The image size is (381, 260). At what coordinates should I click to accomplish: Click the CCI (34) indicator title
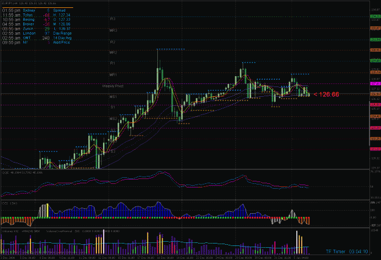click(10, 203)
